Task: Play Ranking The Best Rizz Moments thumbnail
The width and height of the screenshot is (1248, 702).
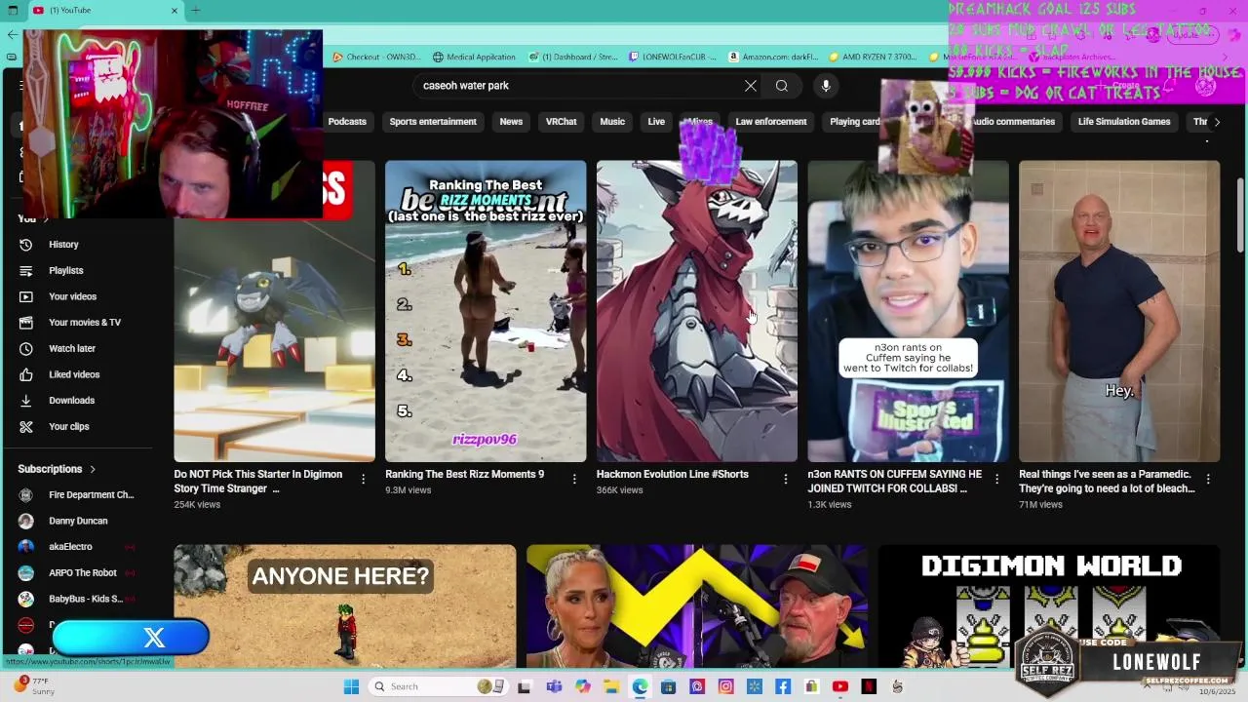Action: pyautogui.click(x=486, y=311)
